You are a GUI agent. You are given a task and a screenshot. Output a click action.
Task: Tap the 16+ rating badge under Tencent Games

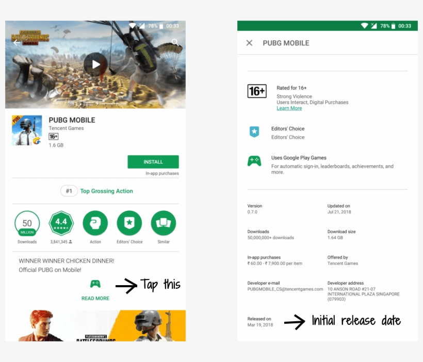(x=54, y=137)
